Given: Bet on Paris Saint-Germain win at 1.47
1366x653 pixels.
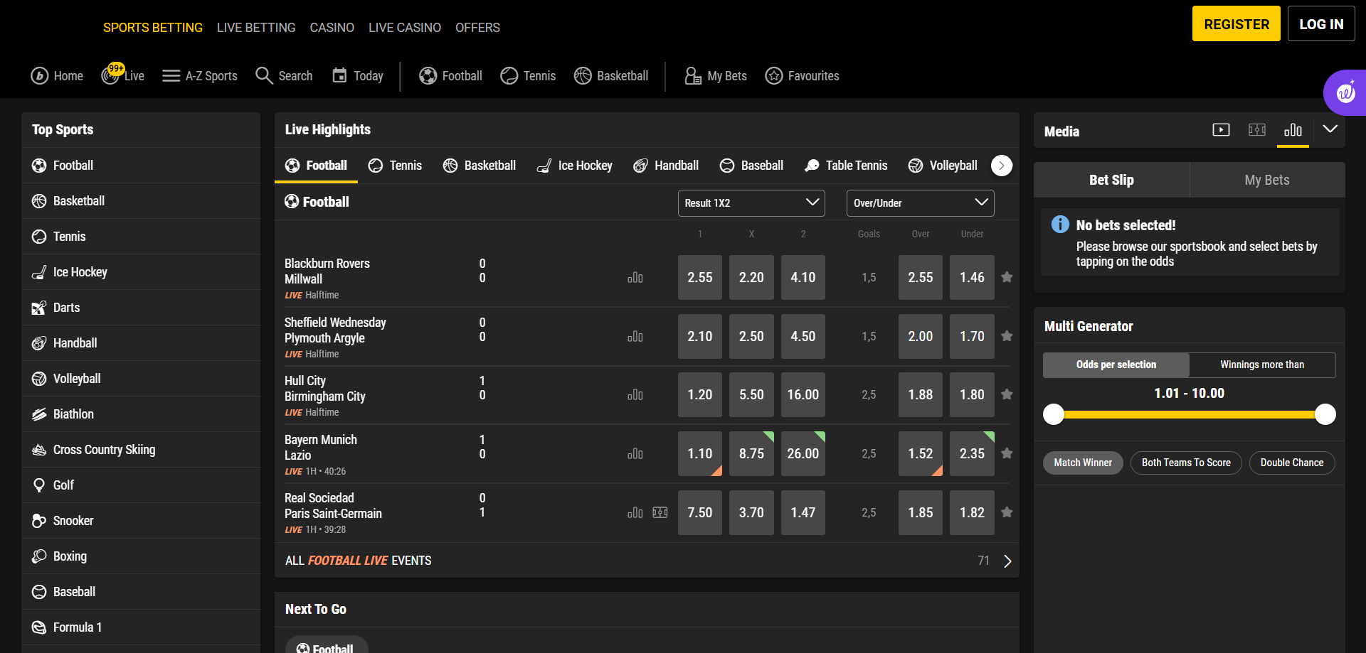Looking at the screenshot, I should pos(803,512).
